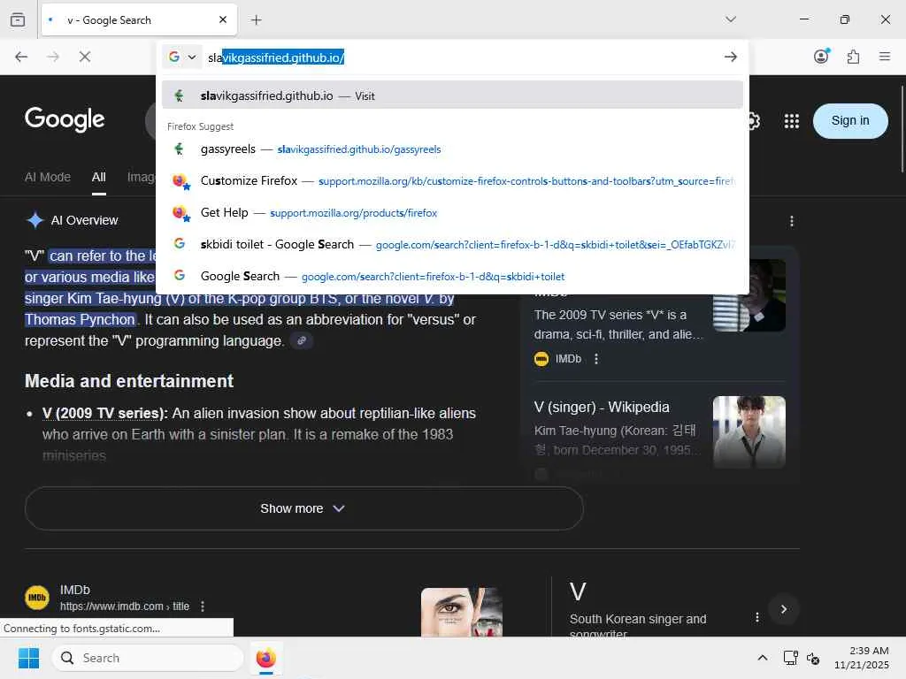This screenshot has width=906, height=679.
Task: Close the 'v - Google Search' tab
Action: coord(223,19)
